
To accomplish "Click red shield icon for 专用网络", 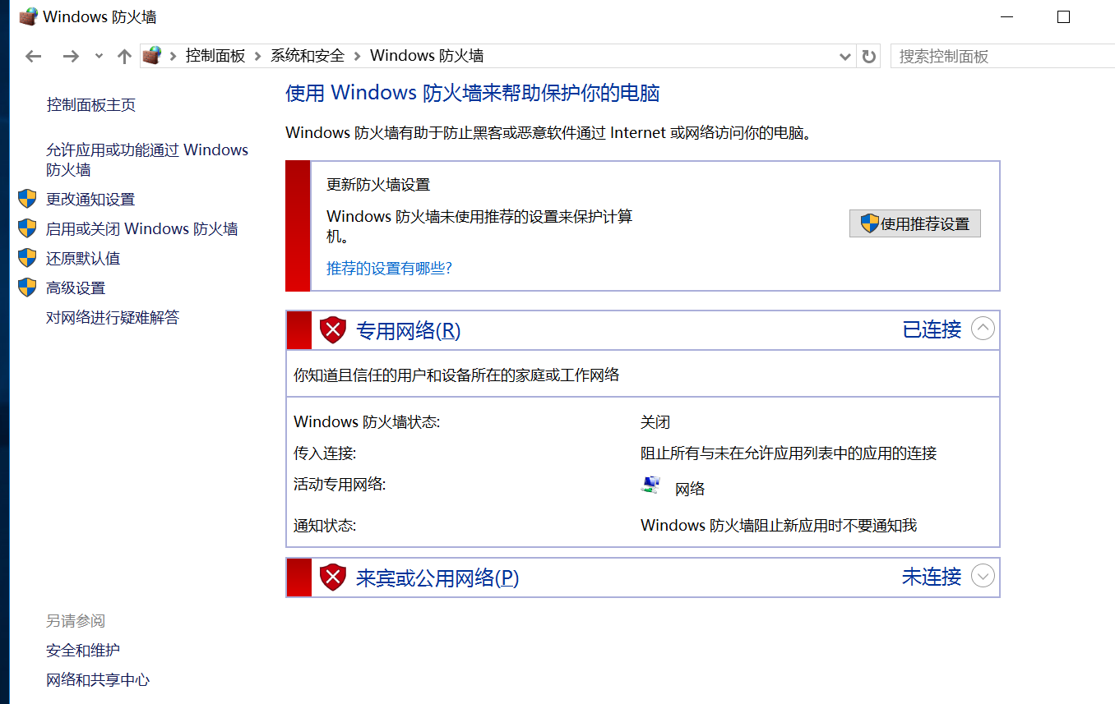I will click(333, 330).
